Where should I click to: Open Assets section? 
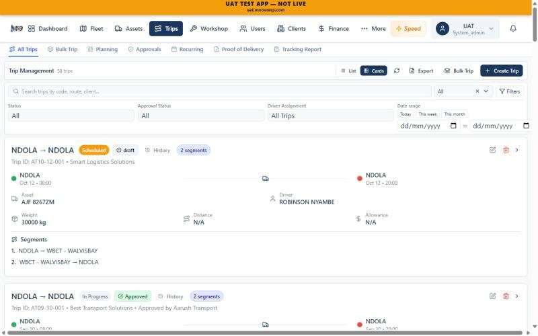[128, 28]
